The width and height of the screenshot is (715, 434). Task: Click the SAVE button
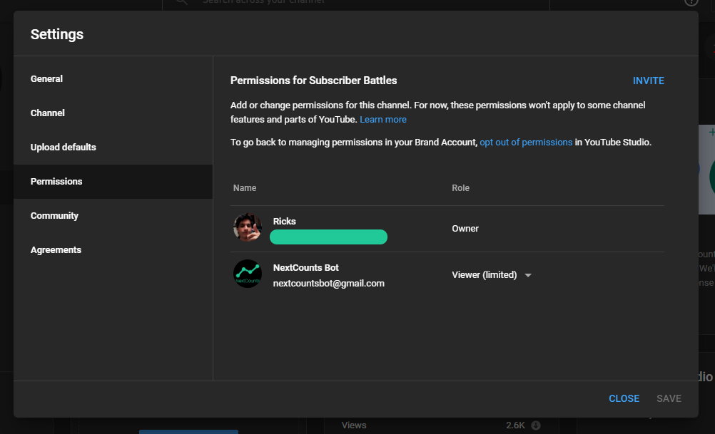click(669, 398)
